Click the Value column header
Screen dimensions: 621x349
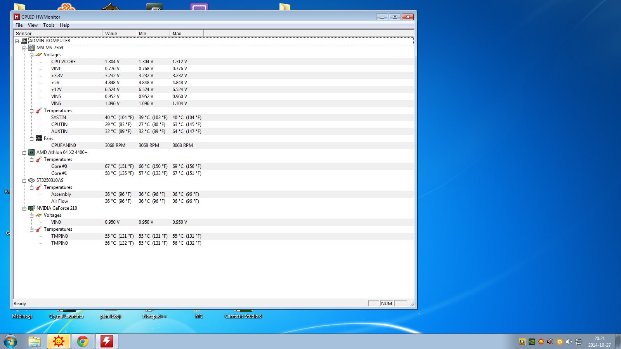[119, 34]
